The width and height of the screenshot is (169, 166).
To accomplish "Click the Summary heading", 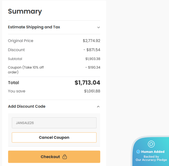I will pyautogui.click(x=25, y=11).
